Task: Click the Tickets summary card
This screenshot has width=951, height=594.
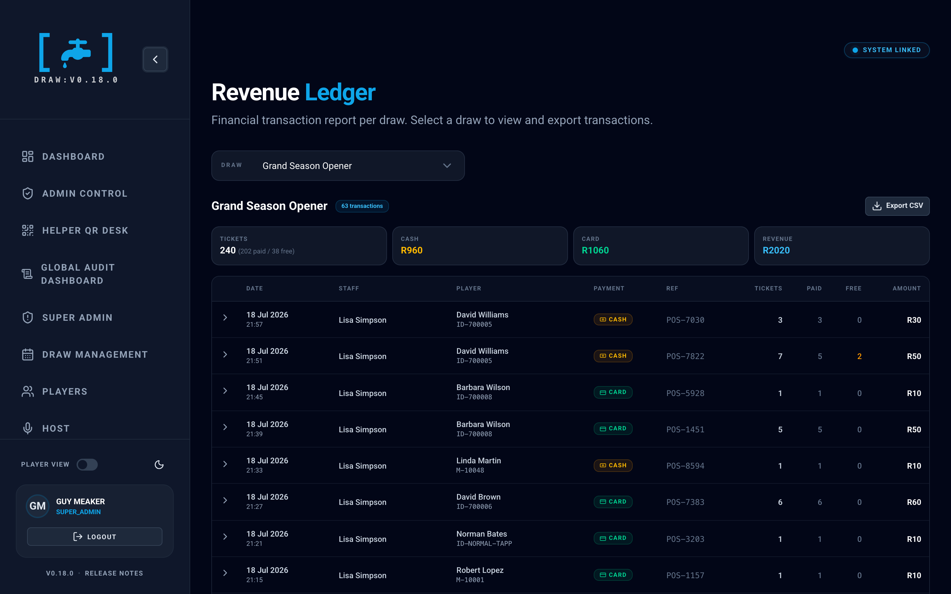Action: tap(299, 246)
